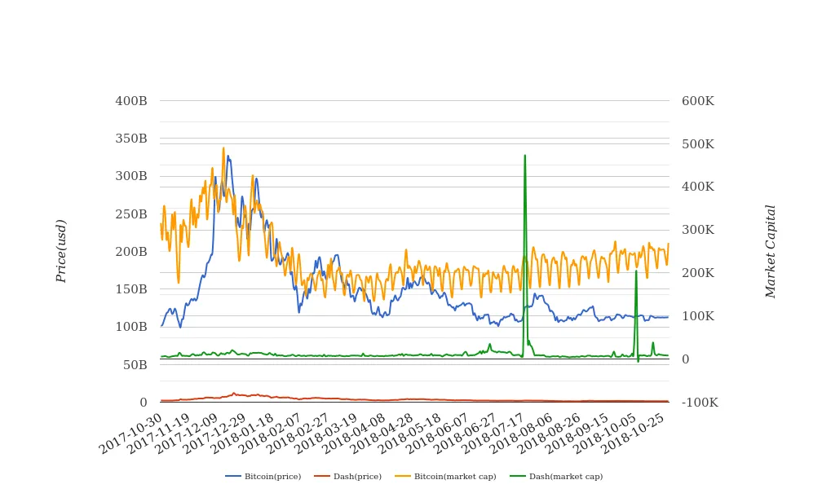Click the 2017-10-30 date label
The height and width of the screenshot is (502, 822).
click(x=130, y=433)
